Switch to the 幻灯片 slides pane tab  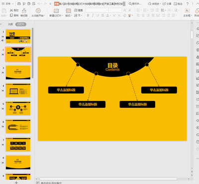tap(21, 24)
